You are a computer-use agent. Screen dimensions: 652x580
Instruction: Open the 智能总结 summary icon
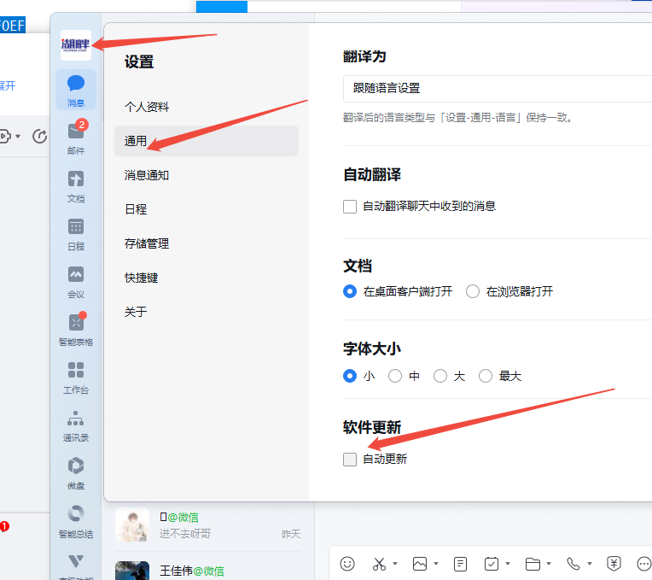coord(76,520)
